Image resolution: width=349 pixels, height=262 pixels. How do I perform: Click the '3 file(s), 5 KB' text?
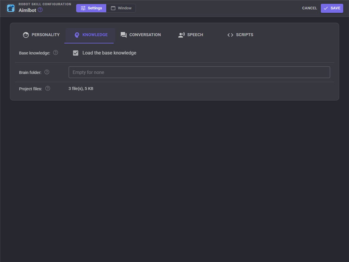81,89
